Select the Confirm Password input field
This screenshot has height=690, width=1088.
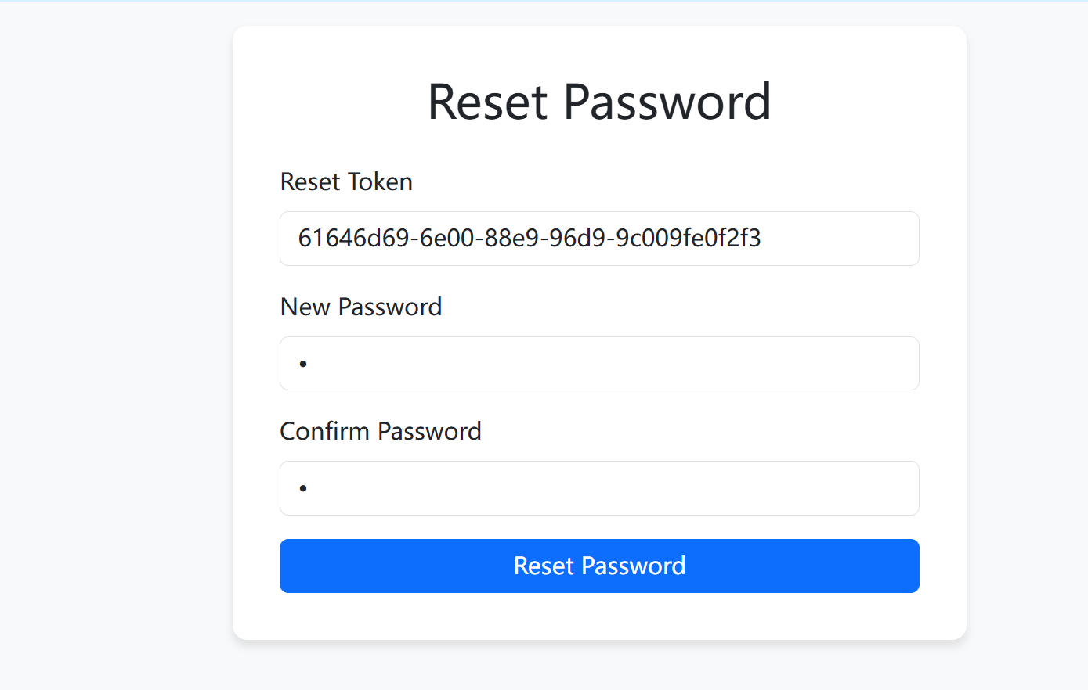(599, 488)
